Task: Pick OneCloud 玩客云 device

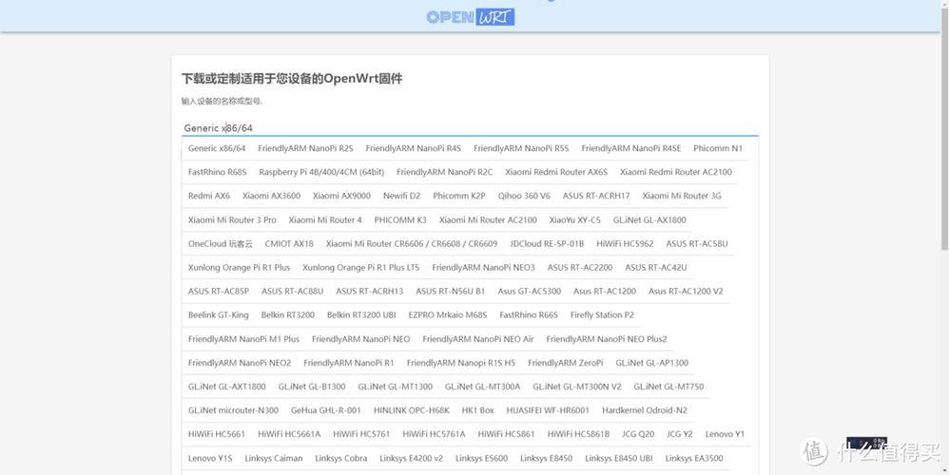Action: tap(221, 243)
